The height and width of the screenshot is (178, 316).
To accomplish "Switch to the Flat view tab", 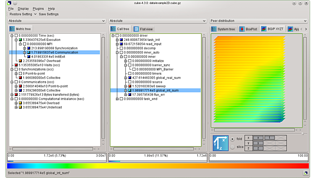I will point(143,29).
